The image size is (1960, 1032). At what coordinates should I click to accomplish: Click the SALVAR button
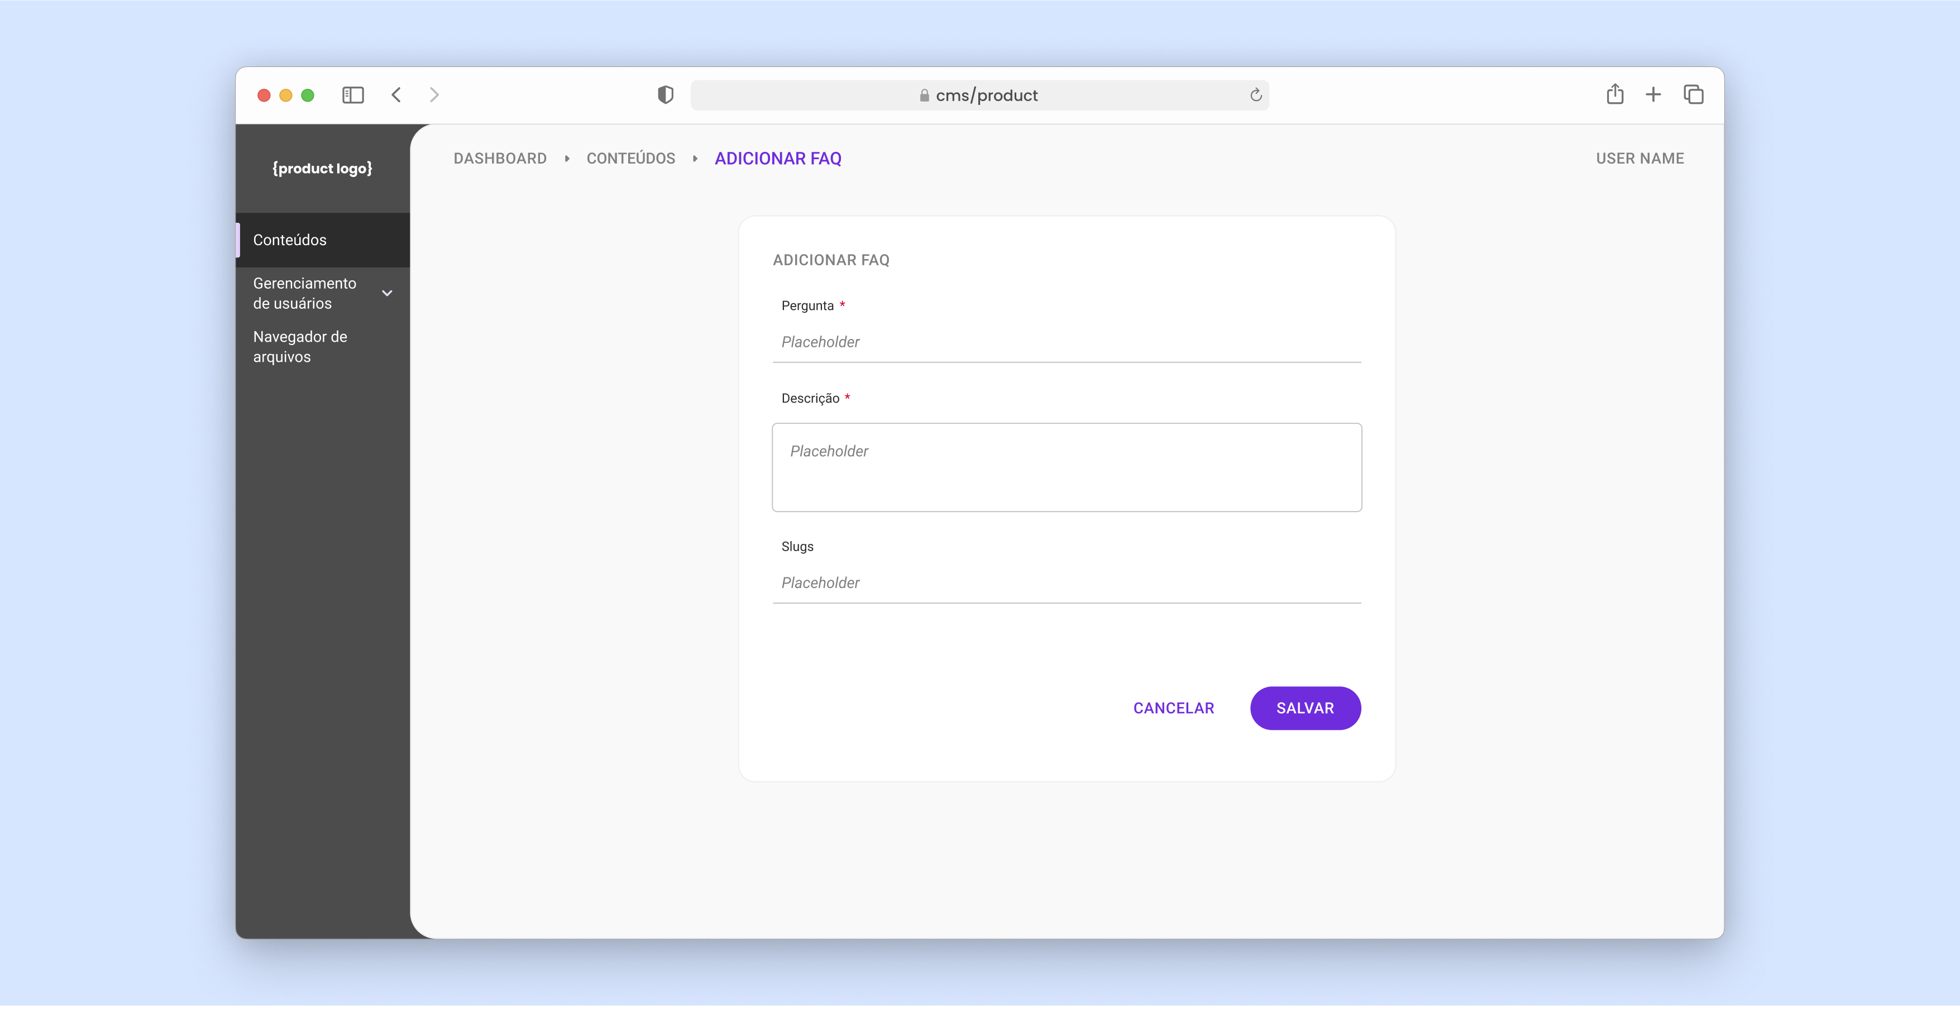coord(1305,709)
